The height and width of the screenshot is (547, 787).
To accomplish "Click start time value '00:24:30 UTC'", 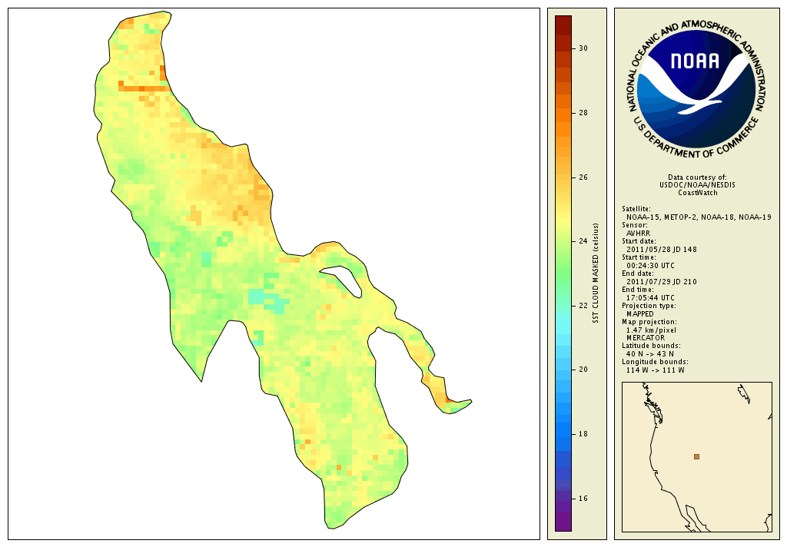I will pyautogui.click(x=650, y=266).
